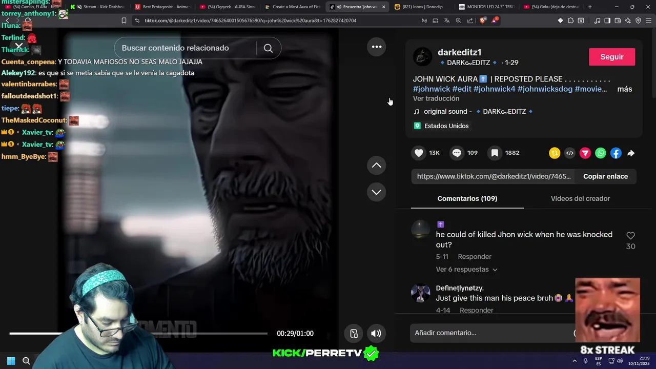Switch to (54) Ogryzek - AURA Slow tab
The image size is (656, 369).
point(228,7)
